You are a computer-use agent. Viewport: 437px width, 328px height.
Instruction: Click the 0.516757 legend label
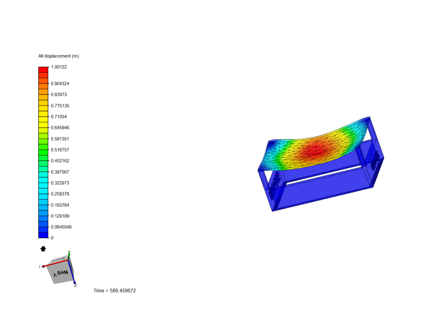tap(60, 150)
